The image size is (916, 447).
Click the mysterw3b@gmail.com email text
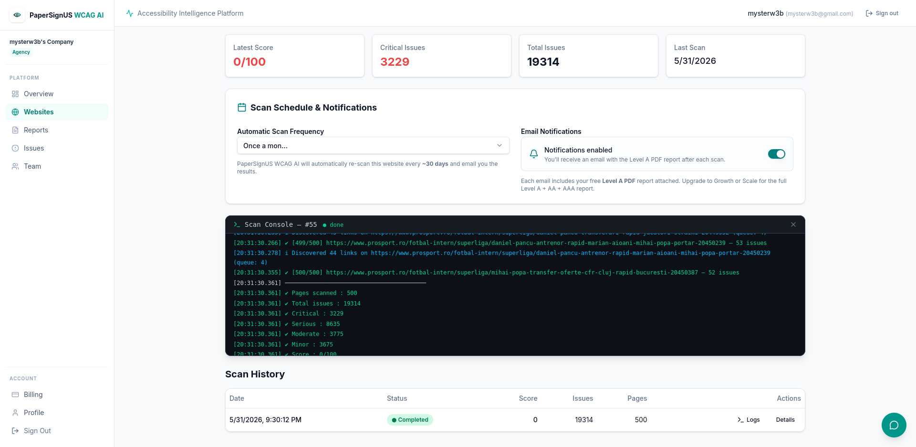[820, 14]
